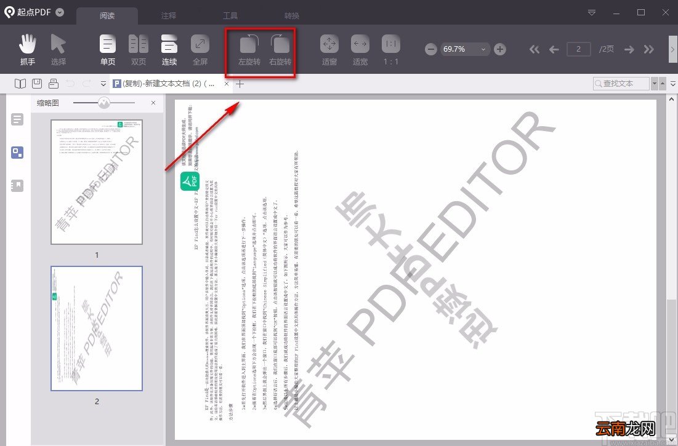
Task: Click 左旋转 rotate left icon
Action: (249, 50)
